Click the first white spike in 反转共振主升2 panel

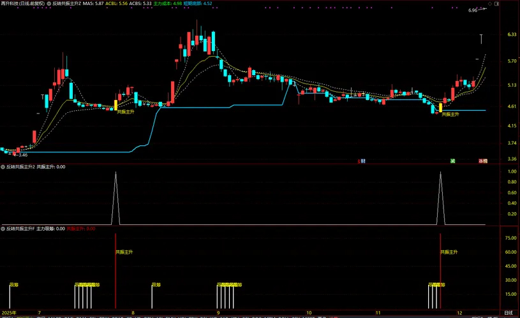tap(115, 198)
